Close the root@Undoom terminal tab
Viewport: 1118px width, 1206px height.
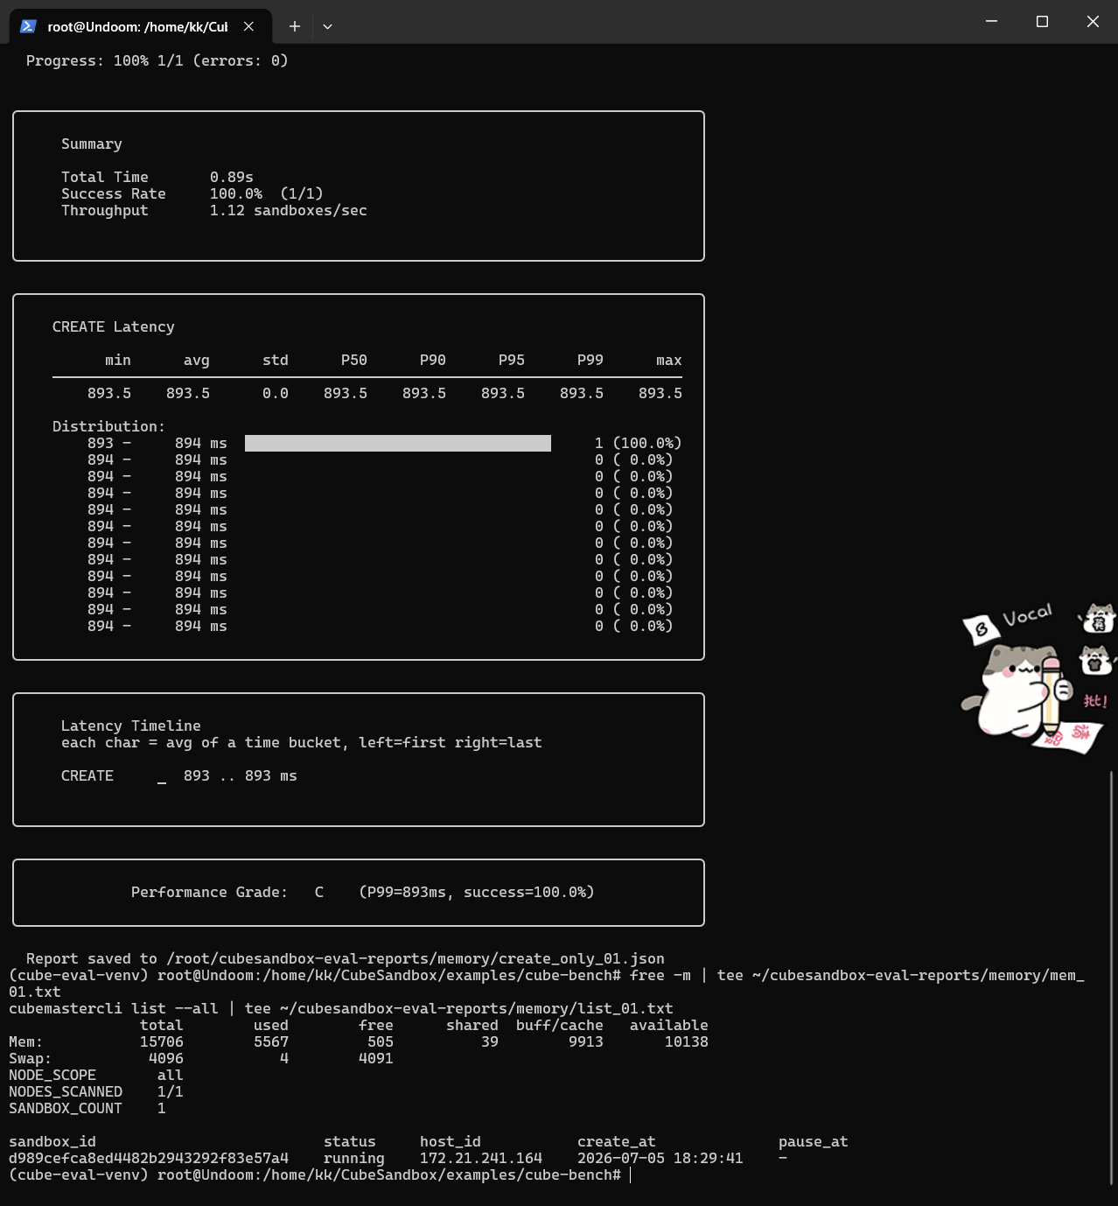click(x=248, y=26)
